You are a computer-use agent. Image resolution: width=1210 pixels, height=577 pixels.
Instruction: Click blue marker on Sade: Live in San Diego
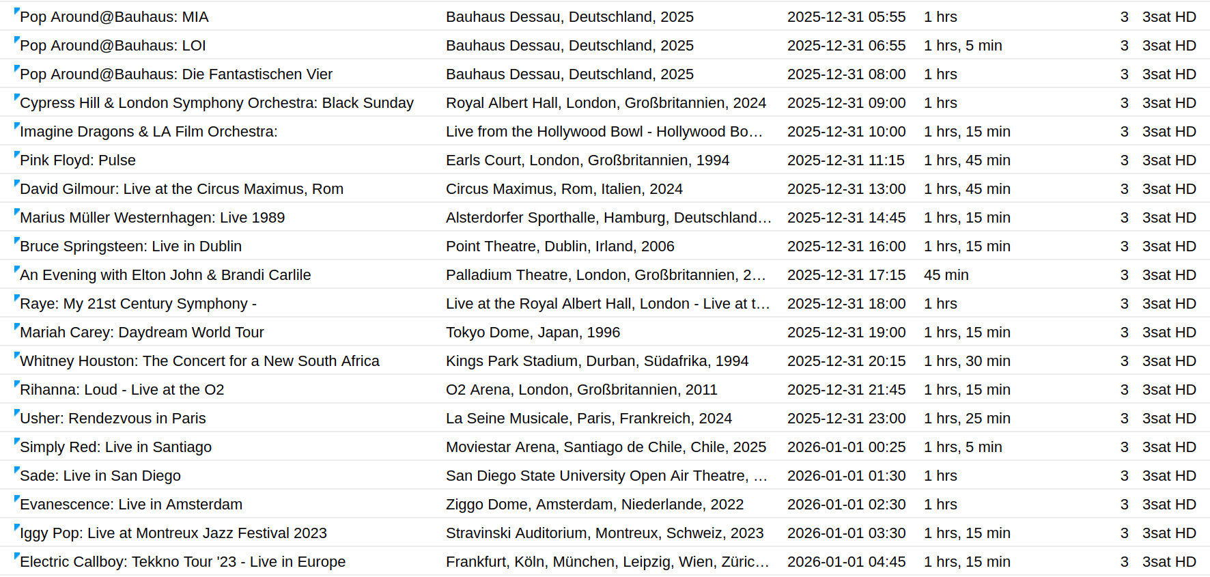coord(16,470)
